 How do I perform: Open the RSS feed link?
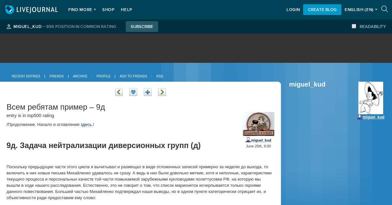[x=160, y=76]
